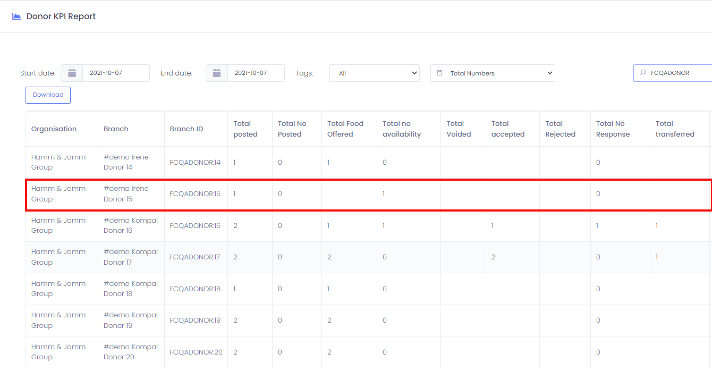Image resolution: width=712 pixels, height=371 pixels.
Task: Click the Start date input field
Action: click(115, 73)
